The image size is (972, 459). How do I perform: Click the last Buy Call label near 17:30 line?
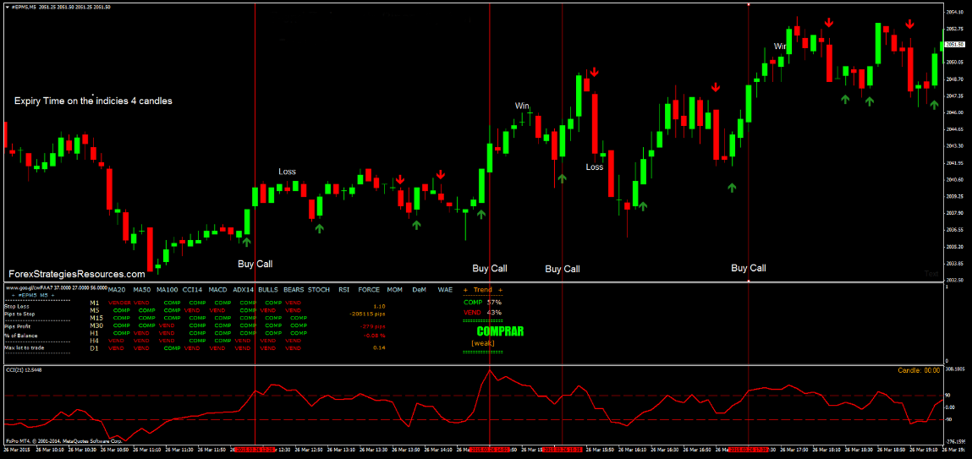[748, 268]
